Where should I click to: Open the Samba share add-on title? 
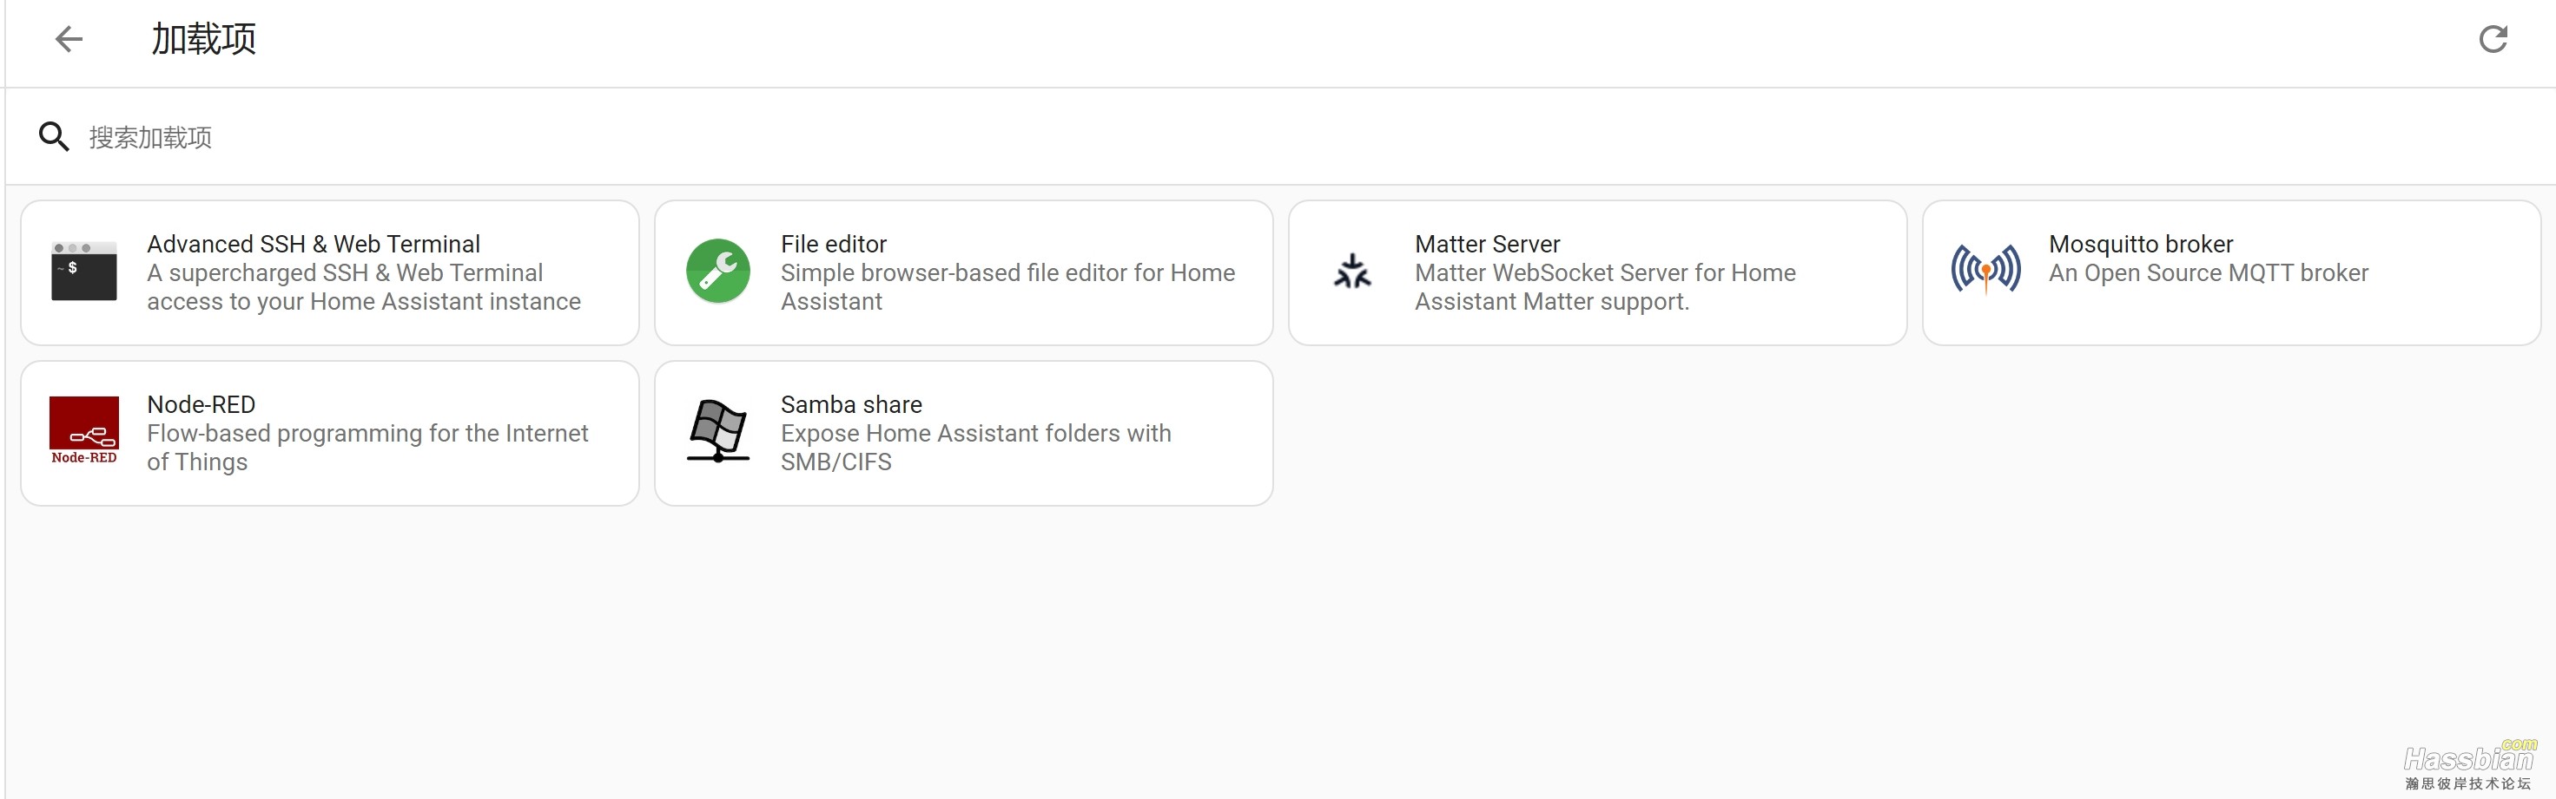pyautogui.click(x=851, y=404)
